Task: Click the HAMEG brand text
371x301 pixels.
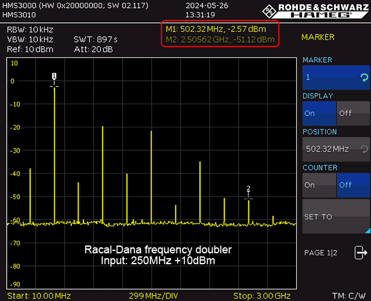Action: pyautogui.click(x=321, y=15)
